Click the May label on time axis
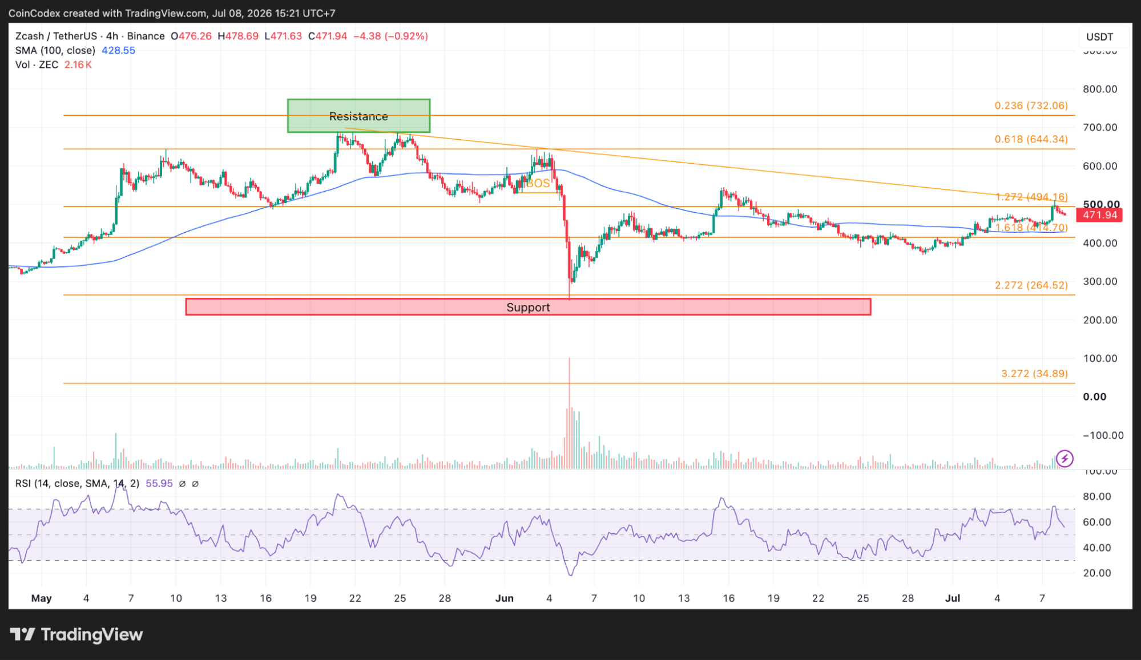 point(41,598)
